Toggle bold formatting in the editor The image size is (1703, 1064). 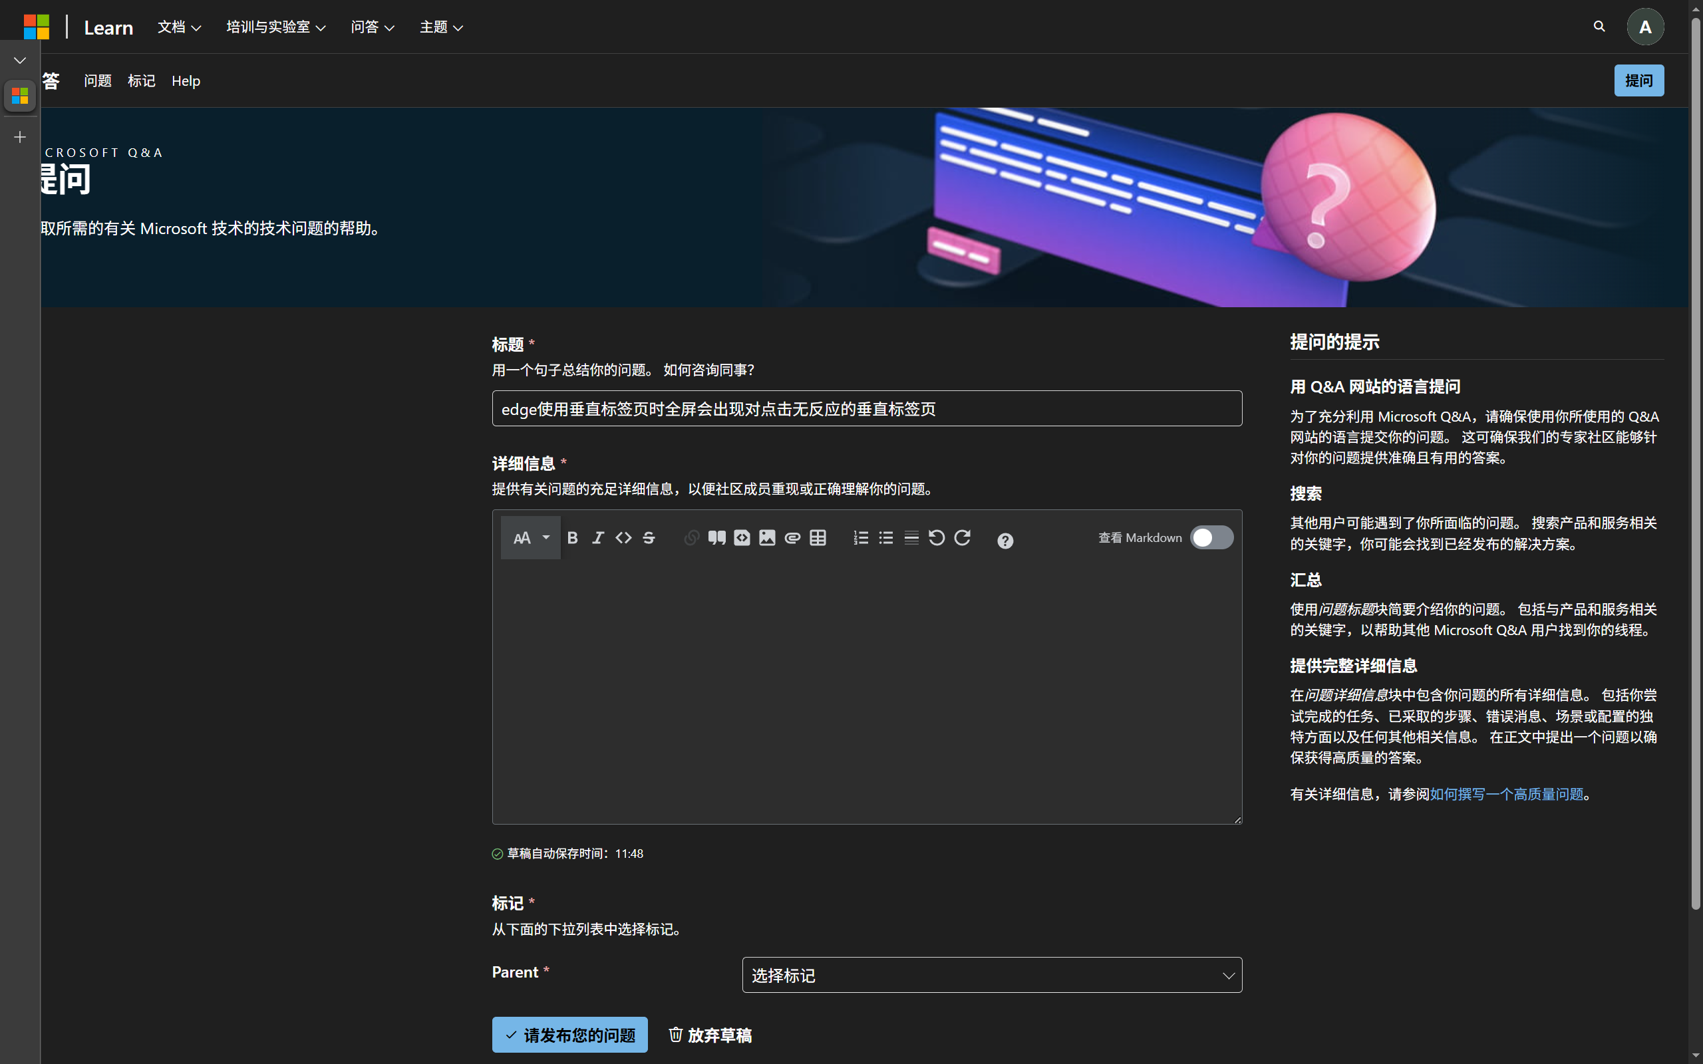coord(573,537)
